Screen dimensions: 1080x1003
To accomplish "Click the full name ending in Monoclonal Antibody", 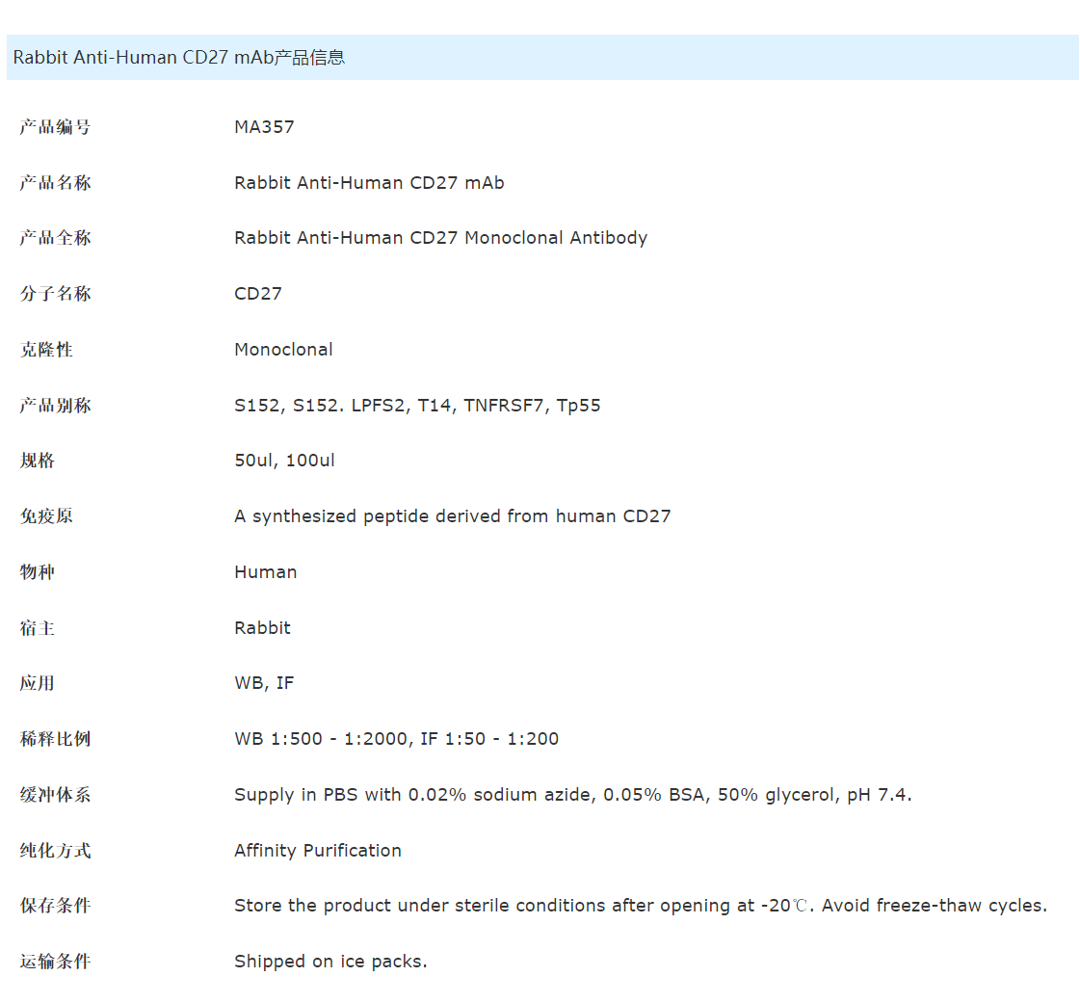I will click(440, 238).
